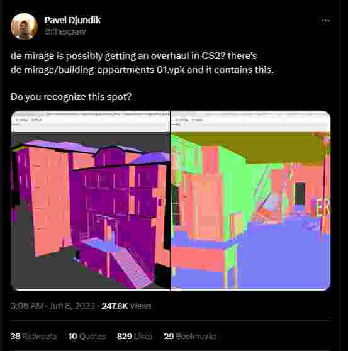Select second toolbar tab in right viewer
348x351 pixels.
pyautogui.click(x=198, y=120)
